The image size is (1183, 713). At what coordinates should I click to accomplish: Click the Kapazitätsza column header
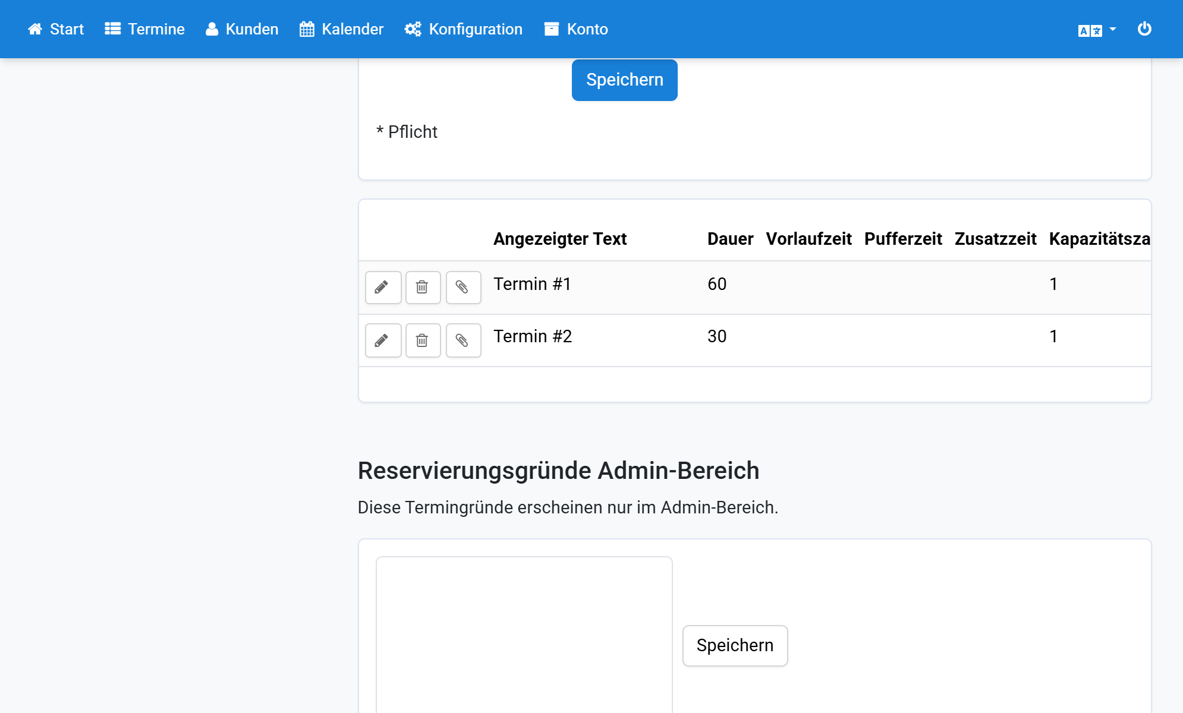click(1099, 239)
